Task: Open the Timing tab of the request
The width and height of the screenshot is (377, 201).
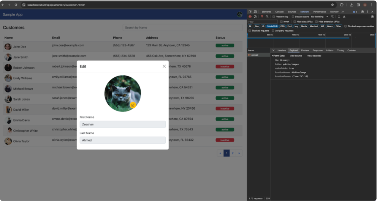Action: point(340,50)
